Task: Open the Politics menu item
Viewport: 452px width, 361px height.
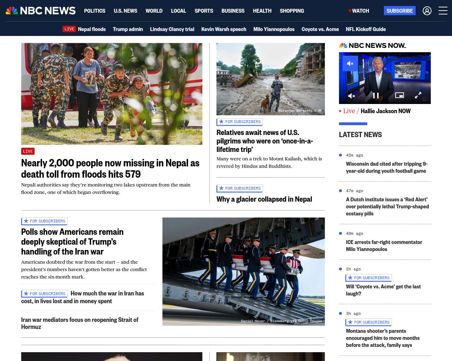Action: (95, 11)
